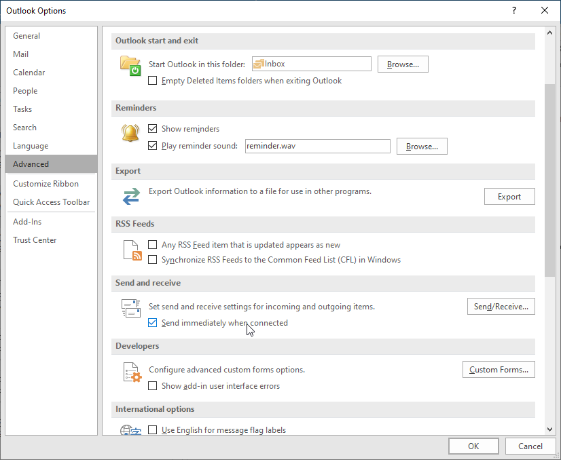561x460 pixels.
Task: Click the Export arrows icon
Action: 131,196
